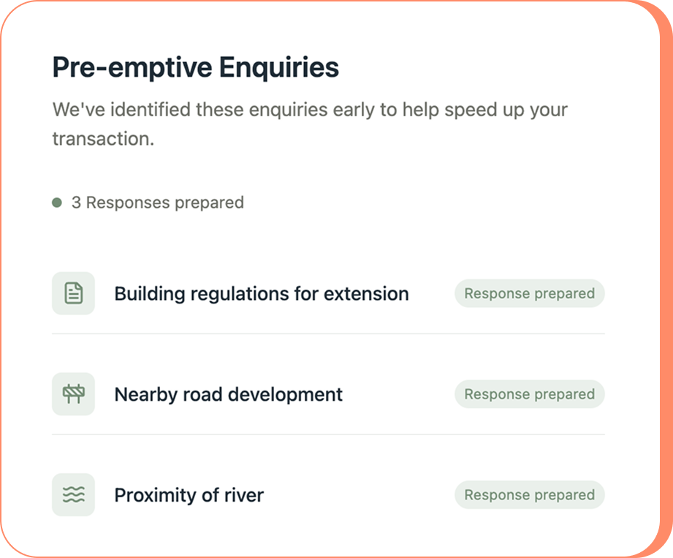Click Response prepared badge for Proximity of river

(x=529, y=495)
